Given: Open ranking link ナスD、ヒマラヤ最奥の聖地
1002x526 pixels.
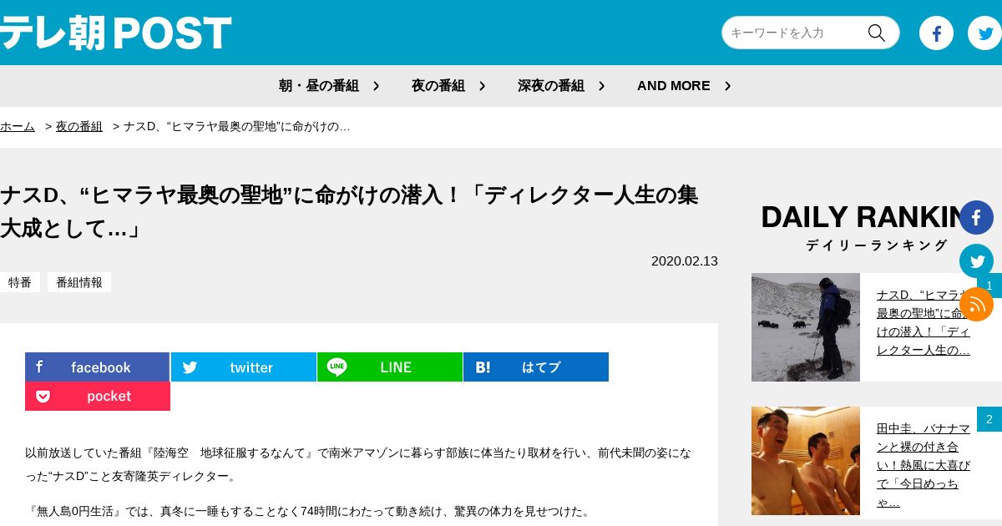Looking at the screenshot, I should [x=924, y=322].
